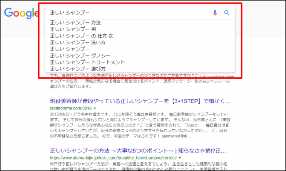Click snippet text 'sponsored link'
This screenshot has height=171, width=286.
174,136
